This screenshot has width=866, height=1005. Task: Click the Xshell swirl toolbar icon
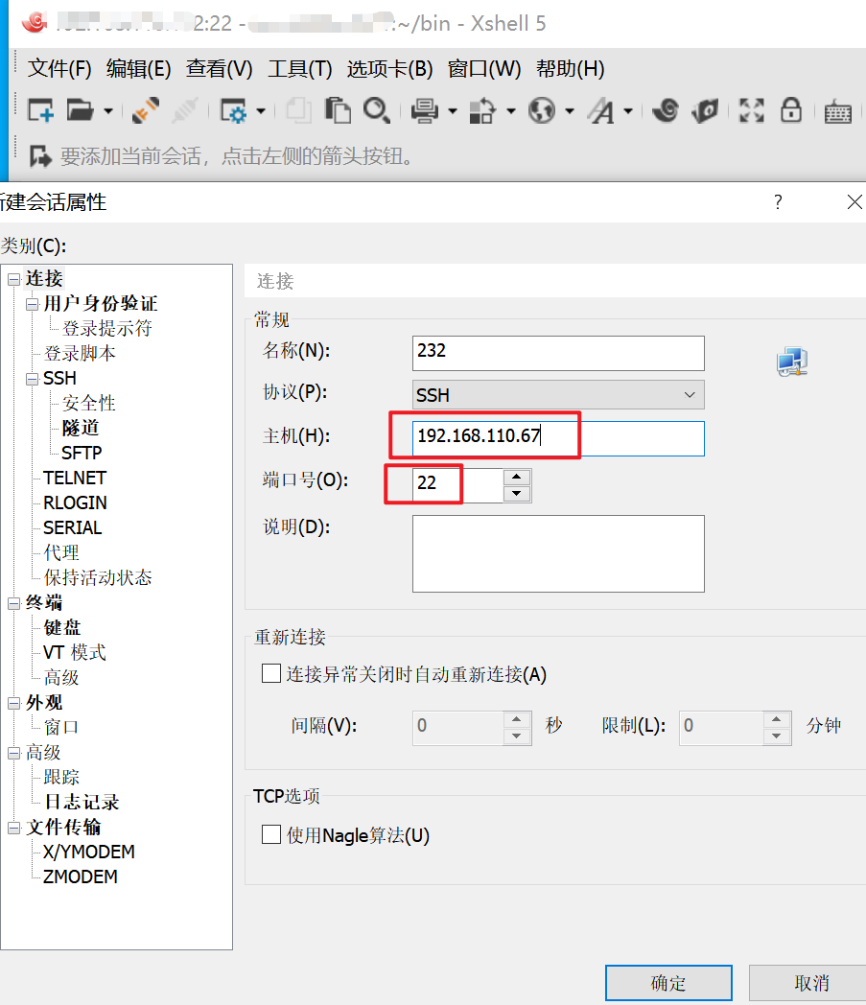point(666,110)
